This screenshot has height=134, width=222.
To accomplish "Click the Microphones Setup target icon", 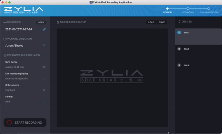I will point(58,22).
